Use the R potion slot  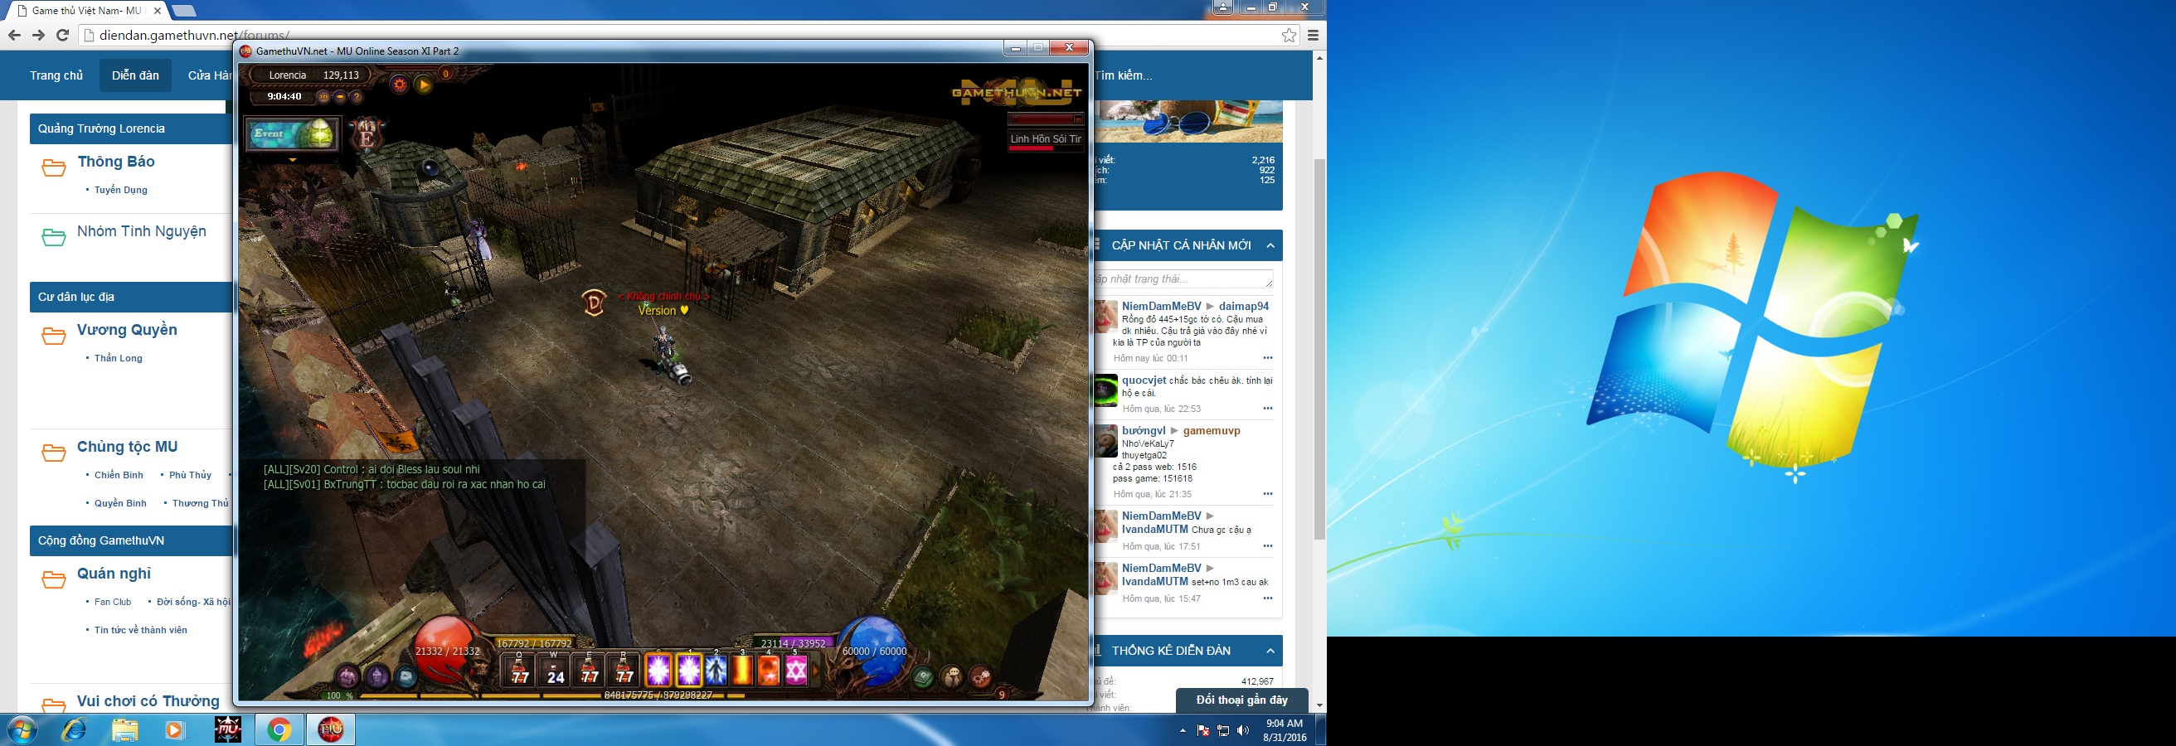[624, 670]
